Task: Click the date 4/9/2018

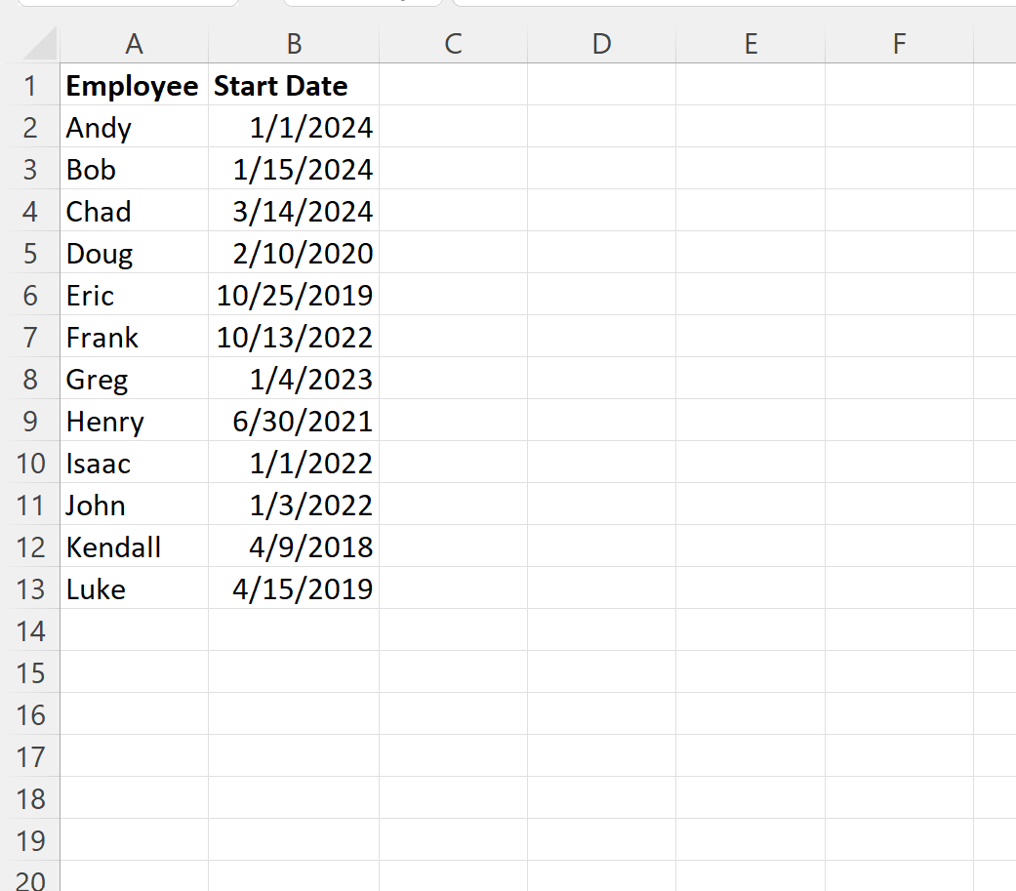Action: 294,547
